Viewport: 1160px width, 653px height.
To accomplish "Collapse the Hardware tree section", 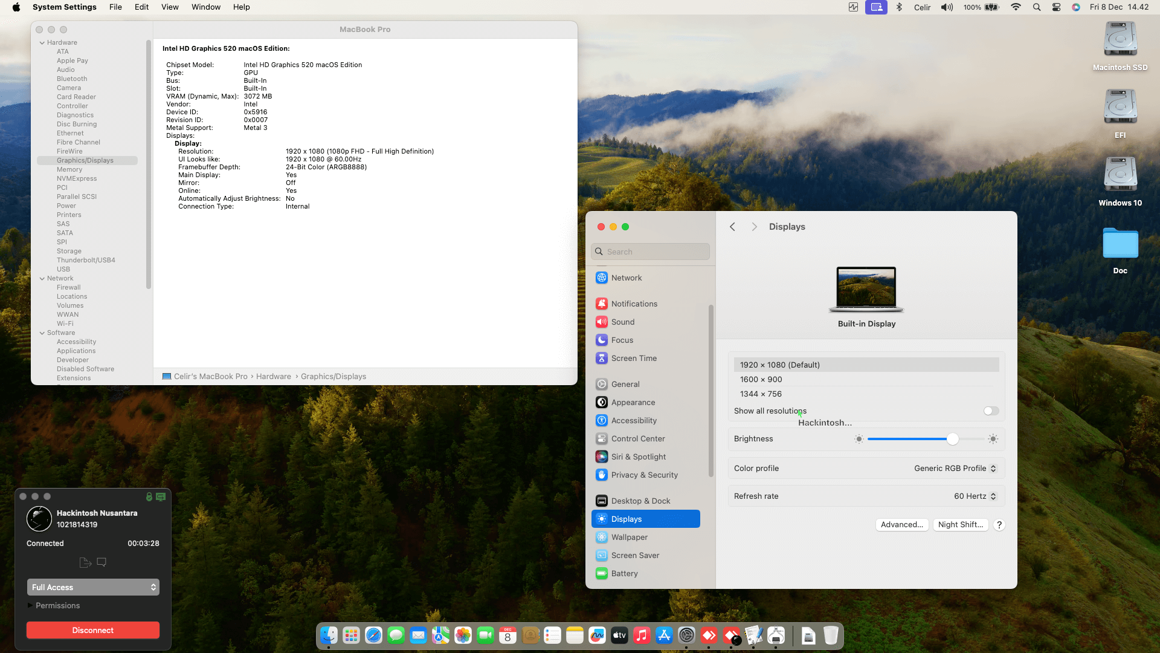I will 42,42.
